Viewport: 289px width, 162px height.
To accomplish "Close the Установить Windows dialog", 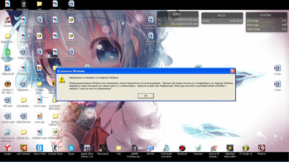I will [232, 71].
